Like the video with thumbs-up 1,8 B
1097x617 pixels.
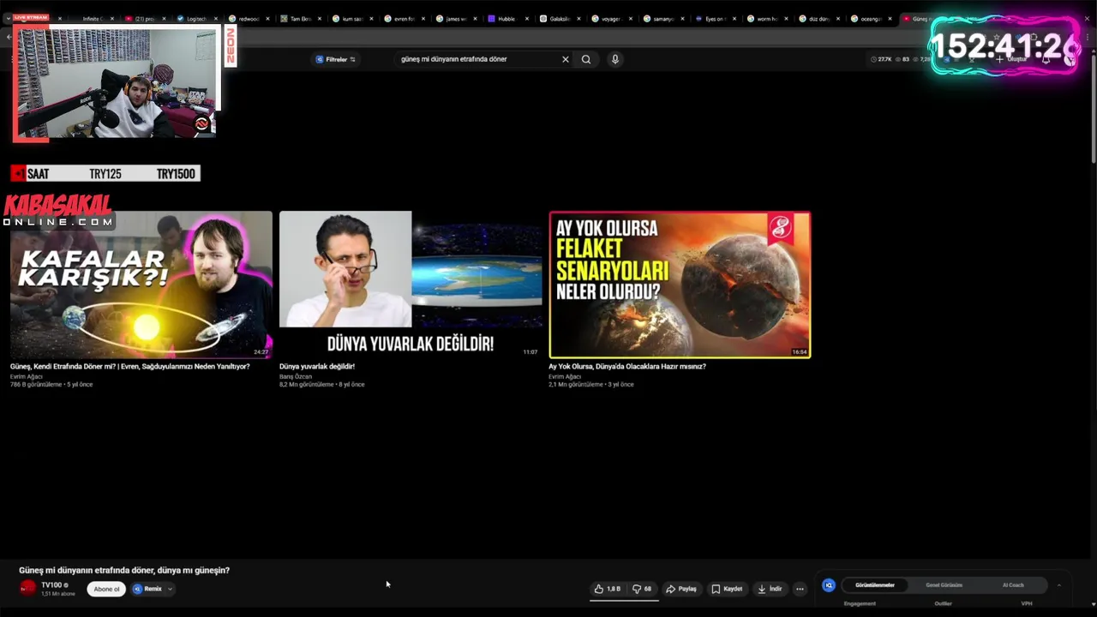click(x=608, y=589)
